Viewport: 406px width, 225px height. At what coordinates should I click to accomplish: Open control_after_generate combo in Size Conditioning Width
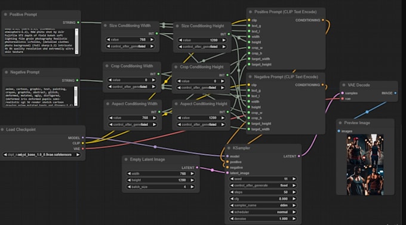[x=130, y=47]
